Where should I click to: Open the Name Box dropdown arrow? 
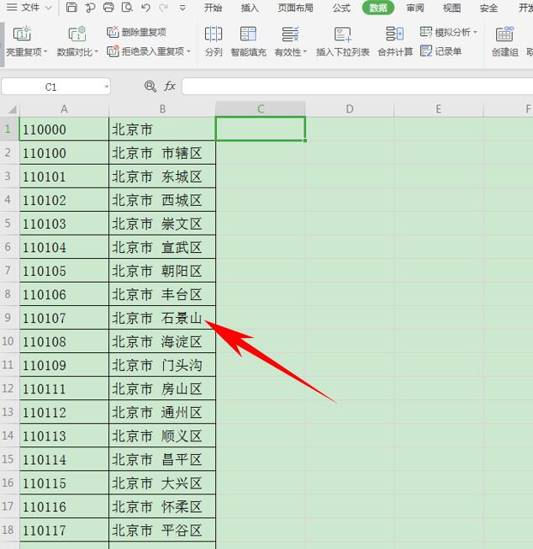click(107, 87)
